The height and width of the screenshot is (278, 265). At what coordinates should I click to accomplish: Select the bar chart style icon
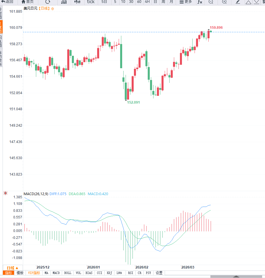coord(64,2)
